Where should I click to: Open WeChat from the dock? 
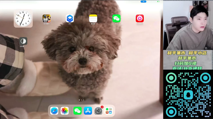tap(77, 111)
